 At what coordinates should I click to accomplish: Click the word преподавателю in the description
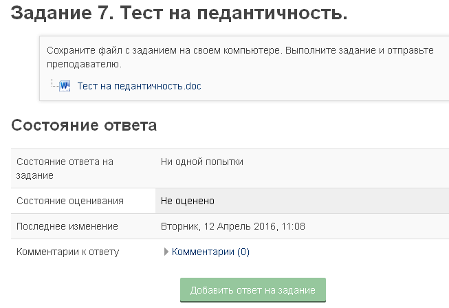pos(84,64)
